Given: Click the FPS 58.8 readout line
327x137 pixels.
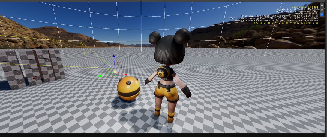Looking at the screenshot, I should (286, 23).
